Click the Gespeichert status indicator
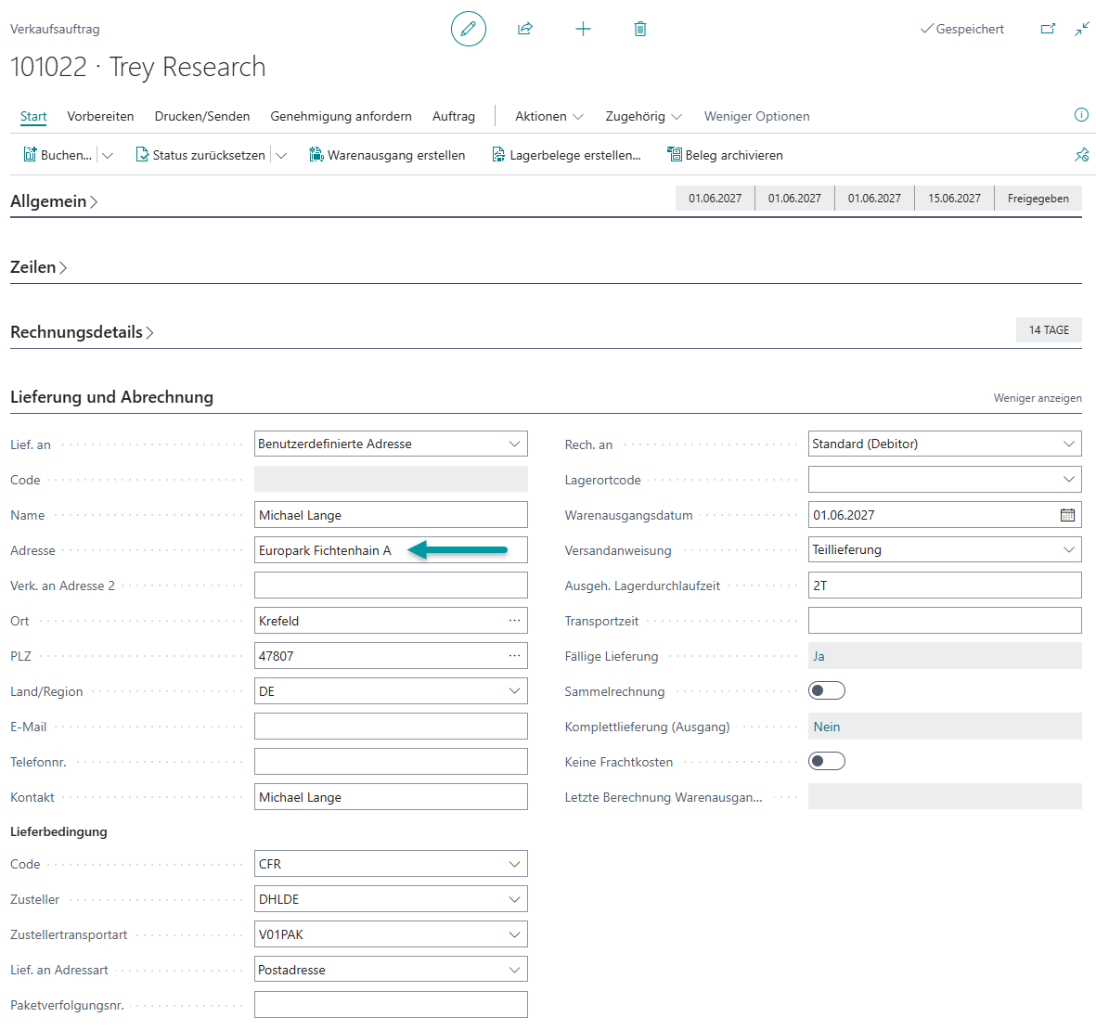 [961, 29]
